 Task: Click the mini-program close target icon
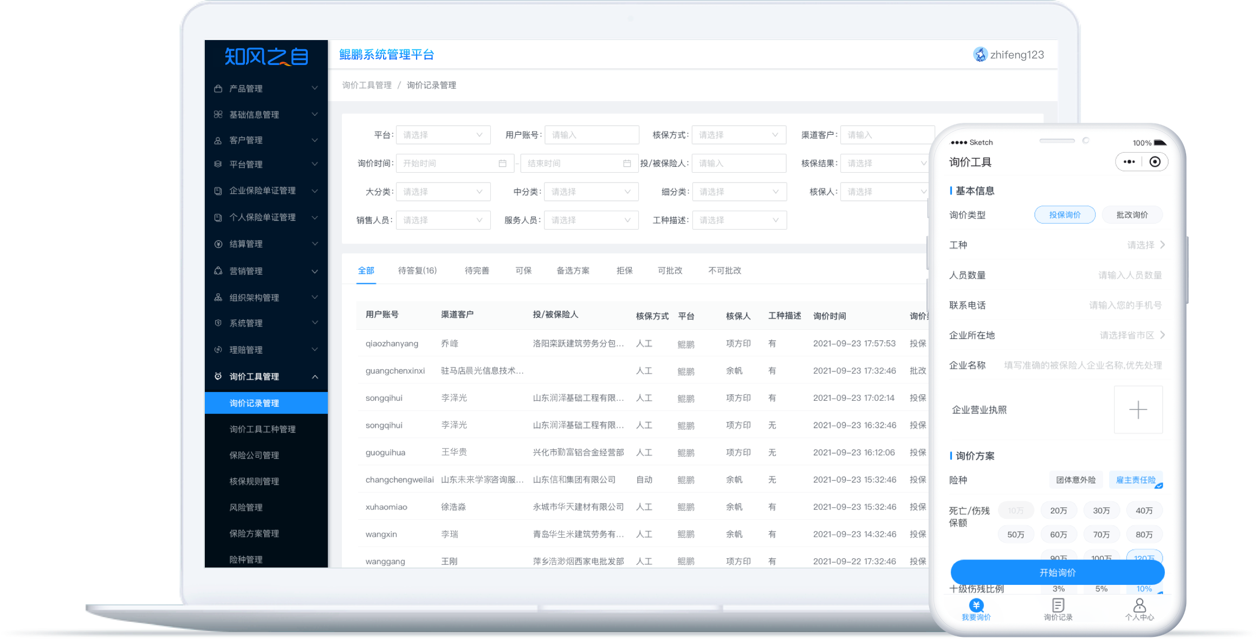click(1155, 162)
